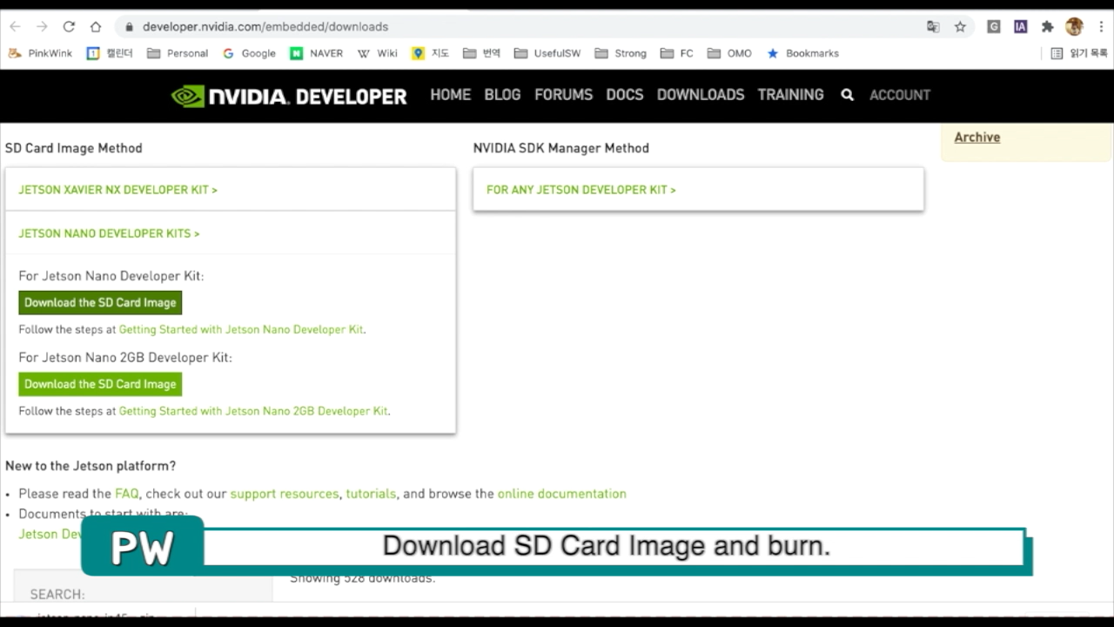Open the Bookmarks star folder
The image size is (1114, 627).
point(802,53)
